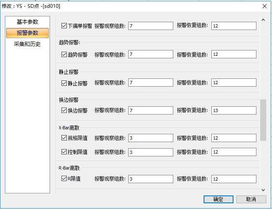Screen dimensions: 272x209
Task: Switch to the 基本参数 tab
Action: [x=27, y=22]
